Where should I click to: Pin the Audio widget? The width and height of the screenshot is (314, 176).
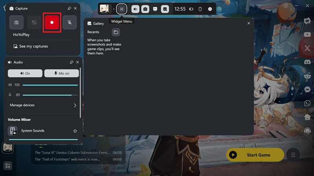[x=71, y=62]
